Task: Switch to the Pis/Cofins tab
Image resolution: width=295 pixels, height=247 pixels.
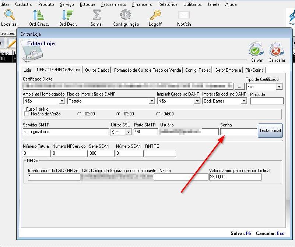Action: 254,70
